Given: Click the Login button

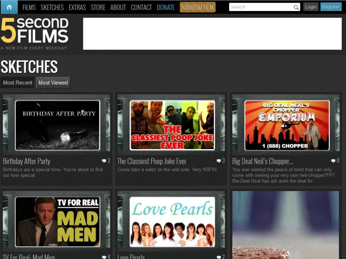Looking at the screenshot, I should (311, 7).
